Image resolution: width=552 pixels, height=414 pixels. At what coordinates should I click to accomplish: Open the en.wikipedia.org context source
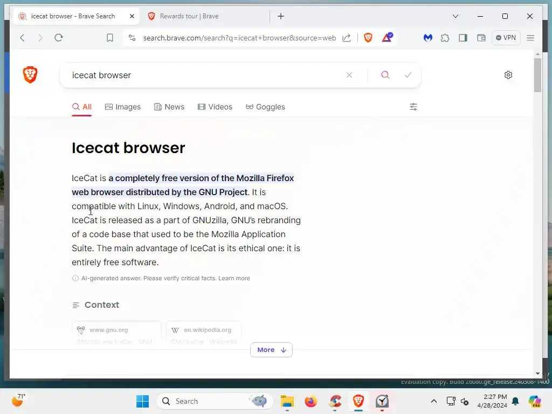click(x=204, y=334)
